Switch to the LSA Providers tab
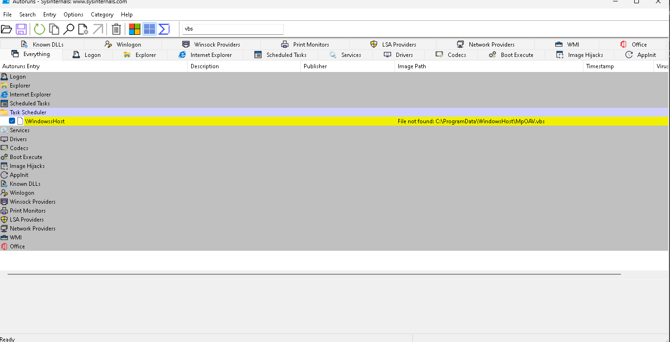Image resolution: width=670 pixels, height=342 pixels. pyautogui.click(x=393, y=44)
